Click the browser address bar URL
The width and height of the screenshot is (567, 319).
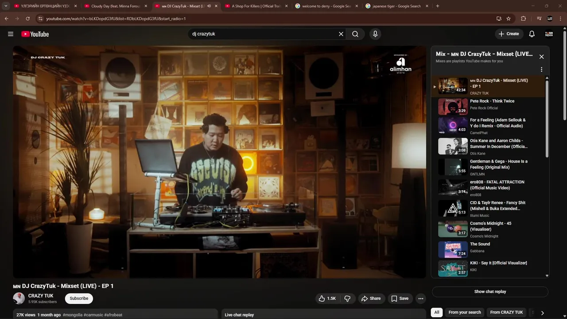point(116,19)
